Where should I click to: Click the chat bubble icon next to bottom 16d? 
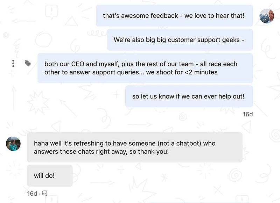click(44, 193)
